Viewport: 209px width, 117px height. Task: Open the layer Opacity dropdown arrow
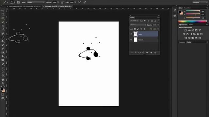click(x=158, y=25)
